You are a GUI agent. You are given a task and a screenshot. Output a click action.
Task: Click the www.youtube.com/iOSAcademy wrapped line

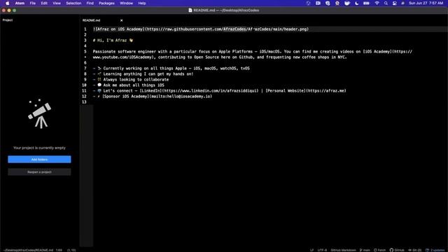[220, 57]
